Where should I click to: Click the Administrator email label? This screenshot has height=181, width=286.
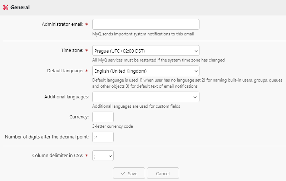pyautogui.click(x=62, y=24)
